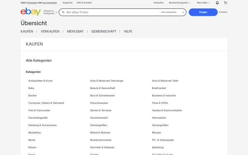
Task: Open Handys & Kommunikation category
Action: coord(167,110)
